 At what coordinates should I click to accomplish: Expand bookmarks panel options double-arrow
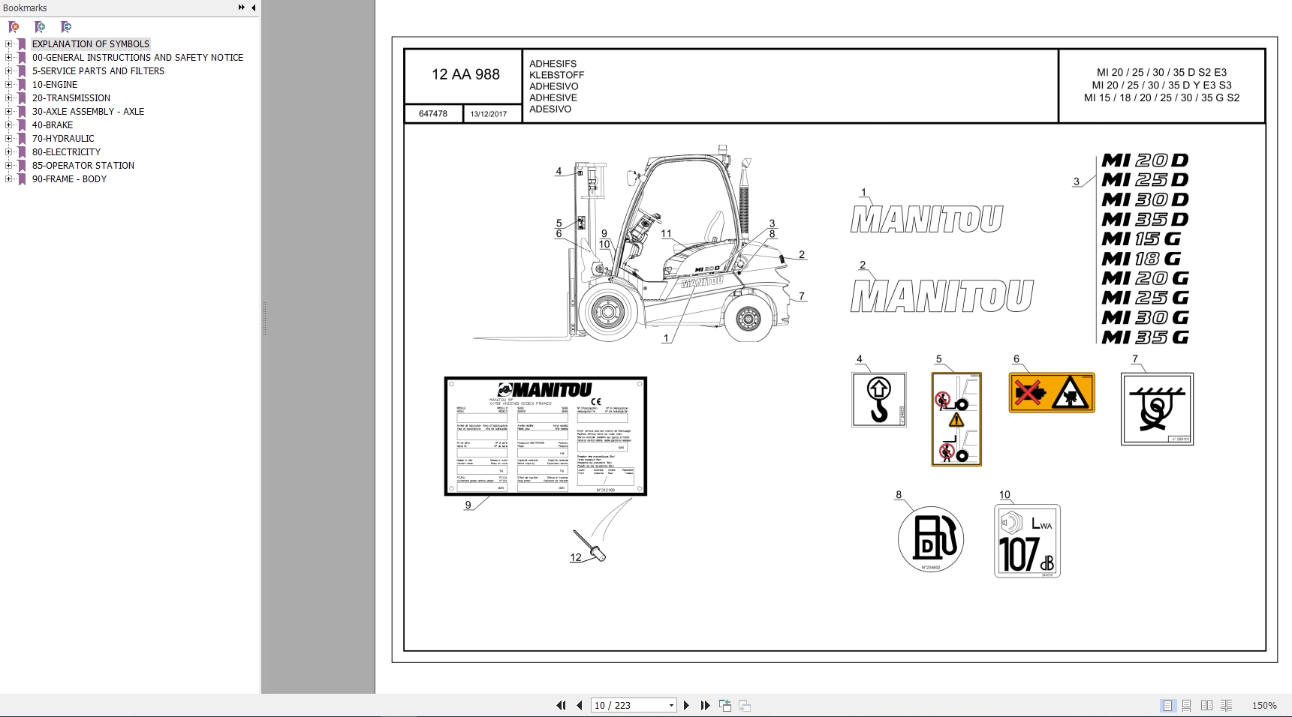tap(241, 7)
